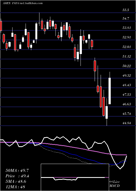Click the 52.01 price axis label
Image resolution: width=136 pixels, height=191 pixels.
(x=127, y=47)
